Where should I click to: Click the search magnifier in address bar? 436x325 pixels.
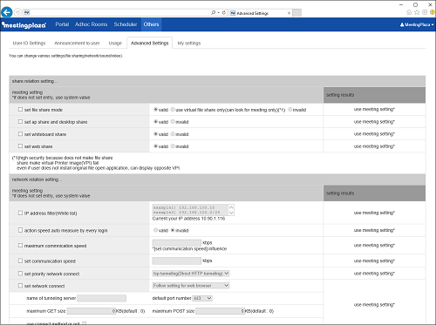[214, 13]
